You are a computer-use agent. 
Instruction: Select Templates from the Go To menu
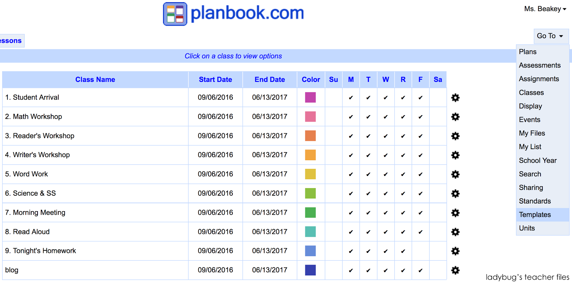[534, 215]
